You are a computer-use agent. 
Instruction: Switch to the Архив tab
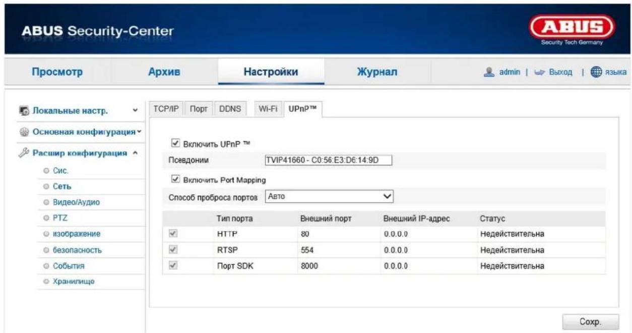[x=164, y=72]
